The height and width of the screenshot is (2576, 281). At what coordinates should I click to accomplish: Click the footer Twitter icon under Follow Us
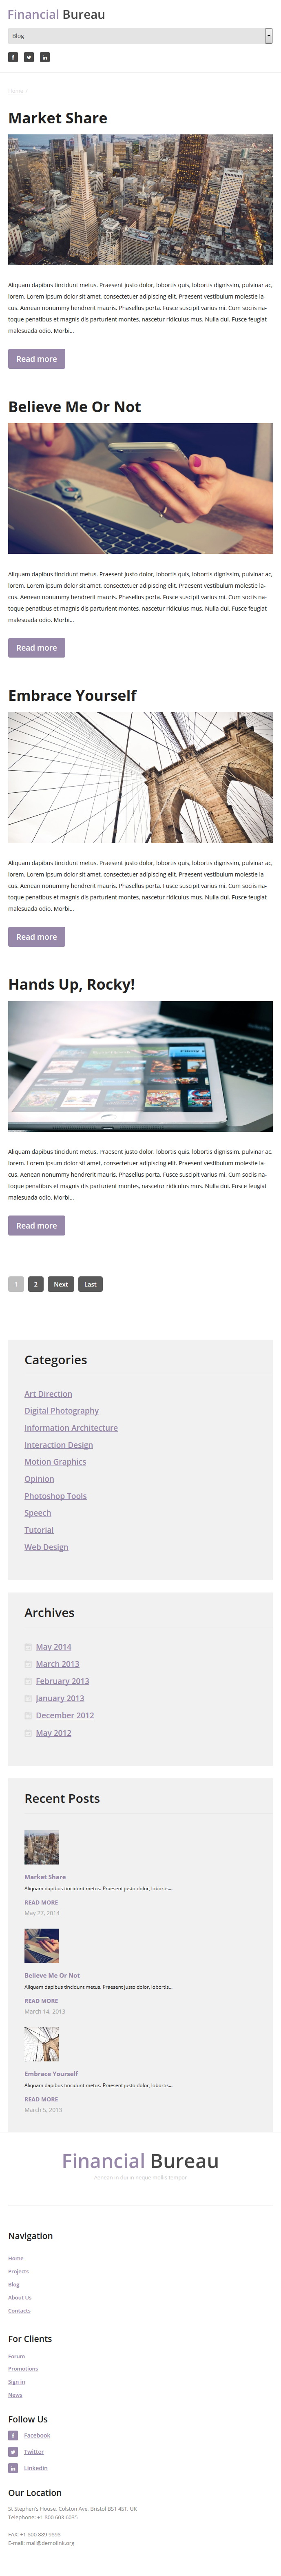(x=13, y=2451)
